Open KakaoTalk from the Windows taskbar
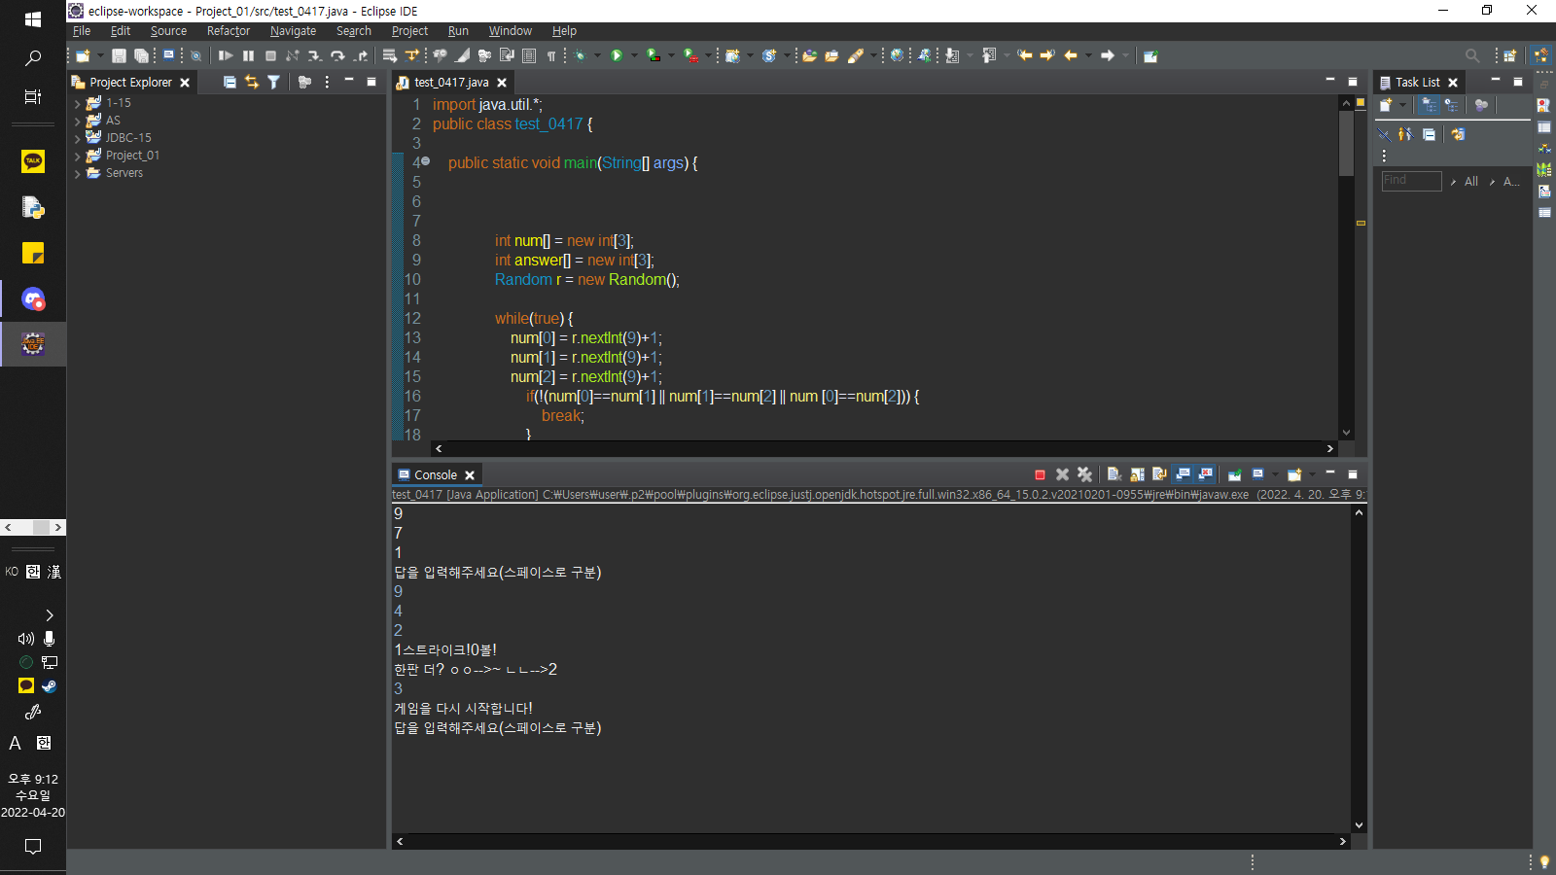The height and width of the screenshot is (875, 1556). [33, 161]
